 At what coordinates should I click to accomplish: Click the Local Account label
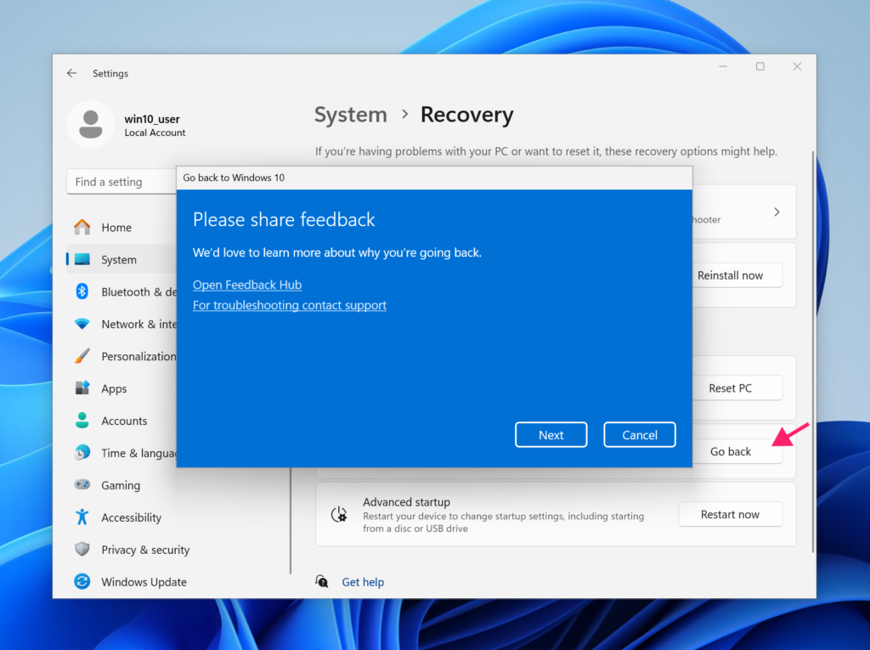coord(155,133)
